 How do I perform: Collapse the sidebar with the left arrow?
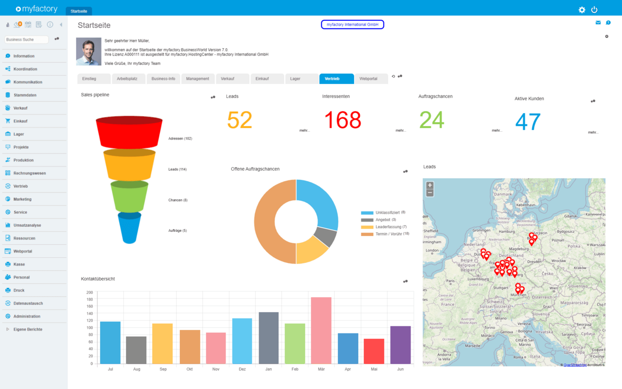click(61, 24)
